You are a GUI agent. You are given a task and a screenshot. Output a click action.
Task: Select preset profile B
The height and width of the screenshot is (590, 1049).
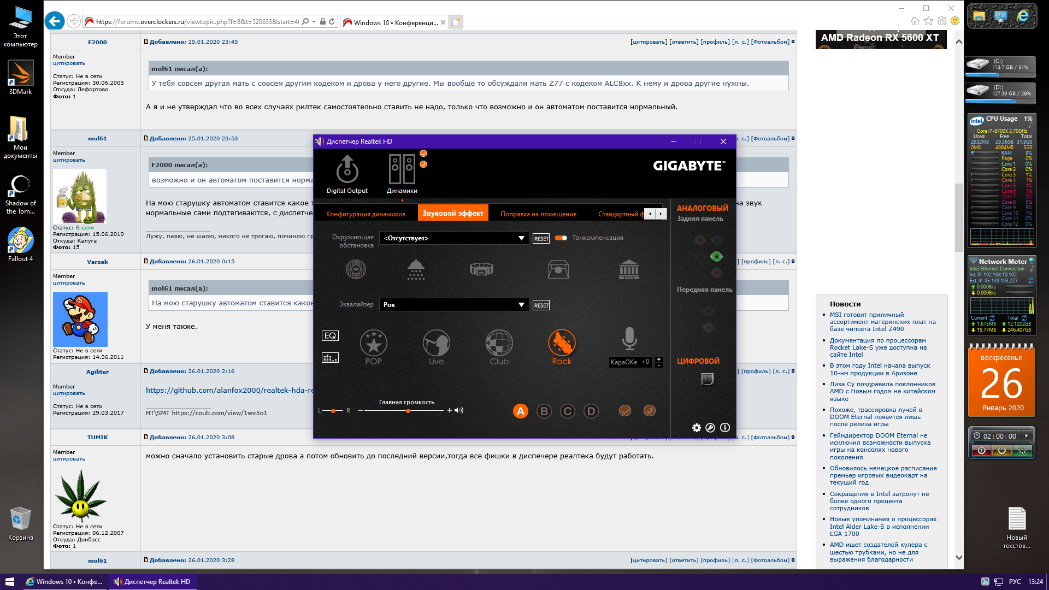544,411
